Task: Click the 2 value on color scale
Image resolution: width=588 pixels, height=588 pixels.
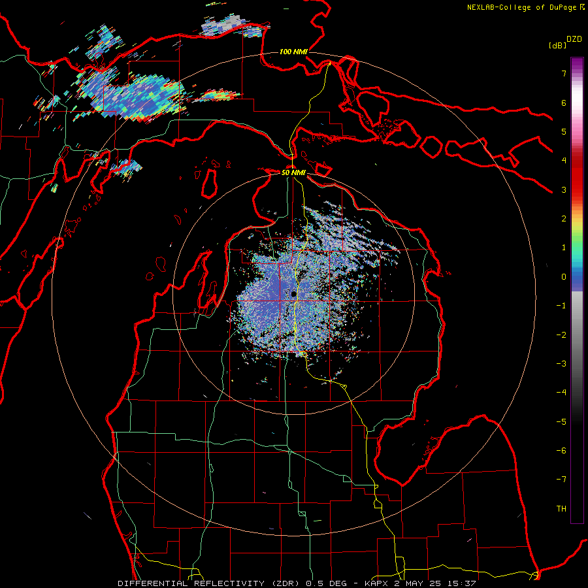Action: click(x=564, y=219)
